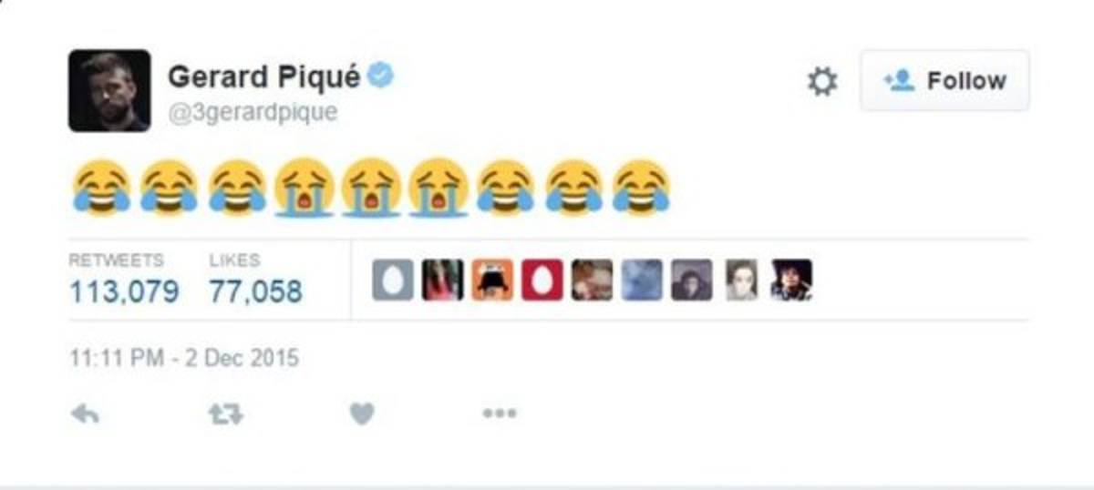The width and height of the screenshot is (1094, 490).
Task: Click the orange avatar with dark hat
Action: tap(492, 281)
